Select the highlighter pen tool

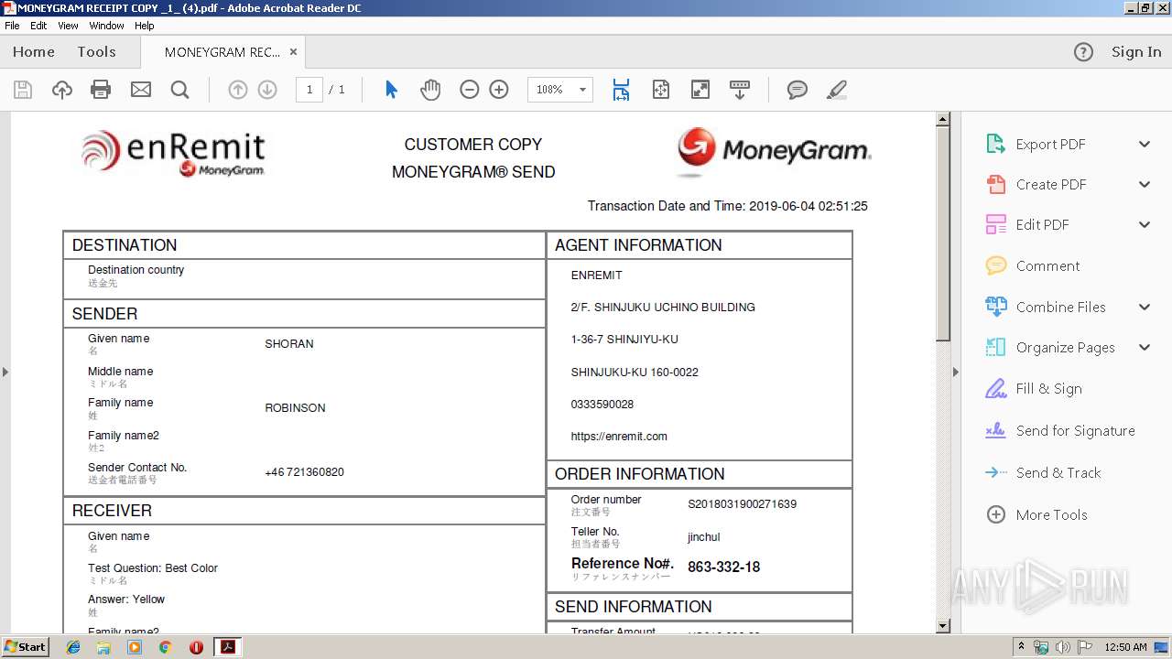coord(836,89)
